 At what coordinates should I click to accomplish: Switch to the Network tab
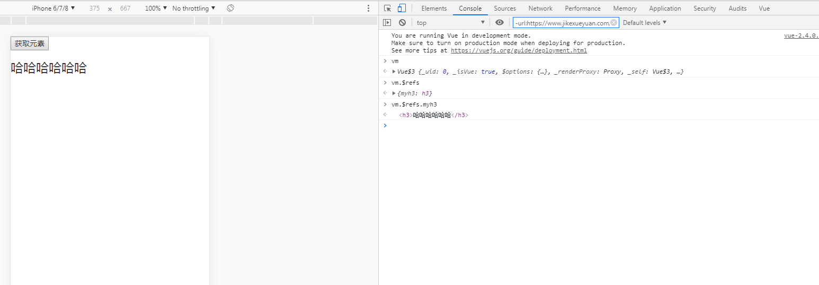[540, 8]
